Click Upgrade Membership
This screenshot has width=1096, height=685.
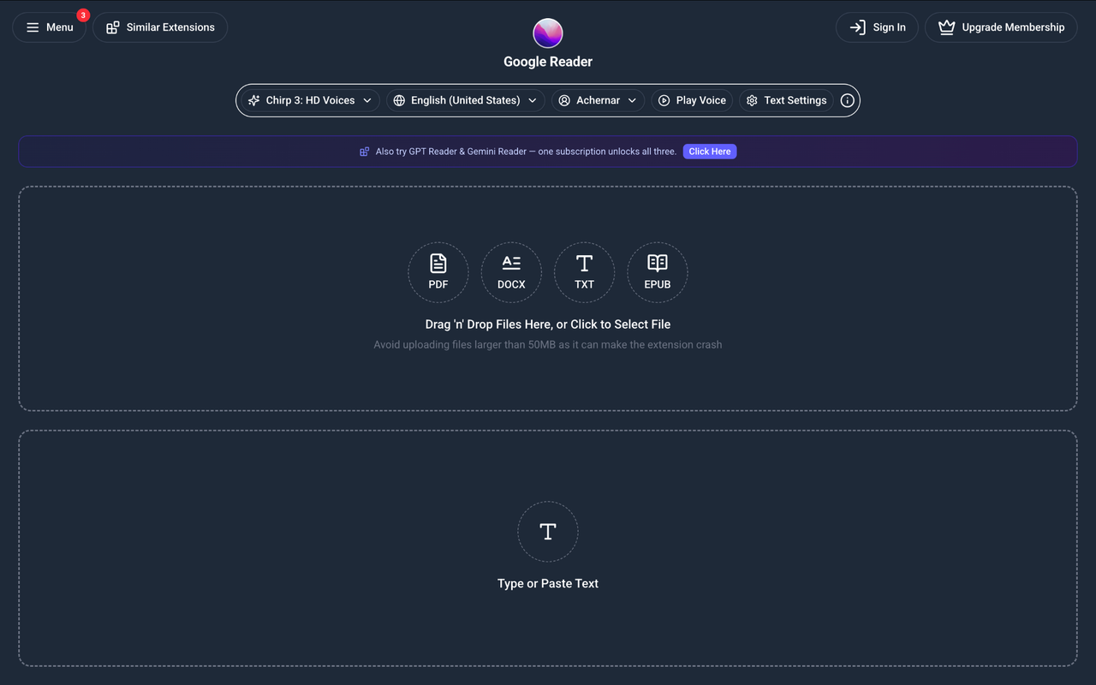point(1001,27)
